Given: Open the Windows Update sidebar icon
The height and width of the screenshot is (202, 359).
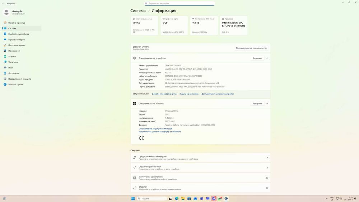Looking at the screenshot, I should point(5,84).
